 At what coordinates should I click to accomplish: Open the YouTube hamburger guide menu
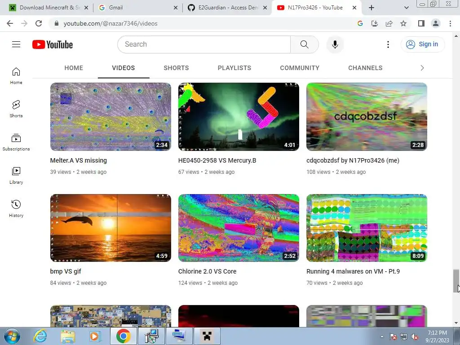(x=16, y=44)
